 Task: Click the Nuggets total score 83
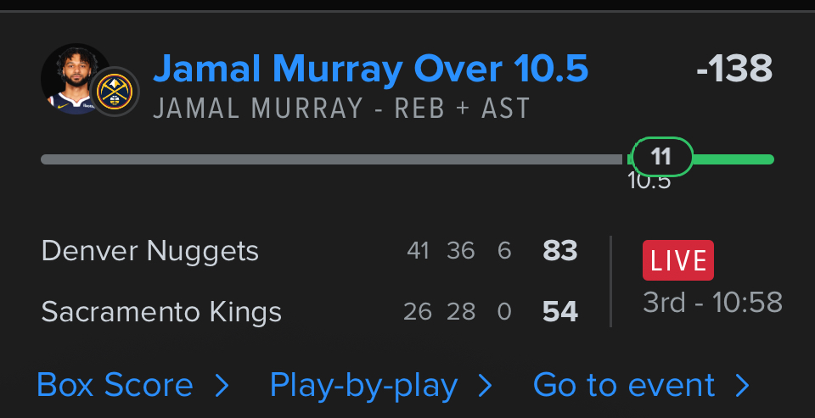pos(560,251)
